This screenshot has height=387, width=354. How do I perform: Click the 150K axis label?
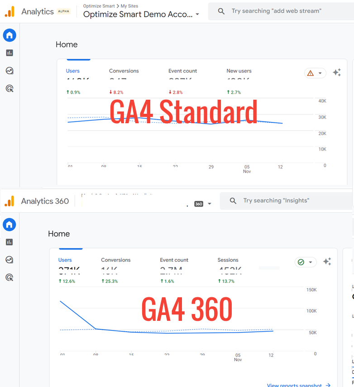(x=311, y=290)
